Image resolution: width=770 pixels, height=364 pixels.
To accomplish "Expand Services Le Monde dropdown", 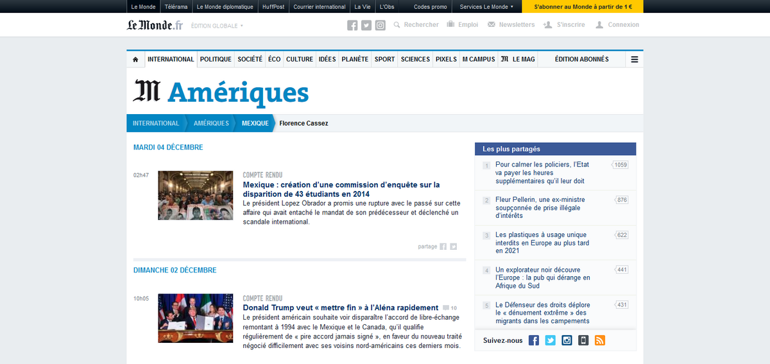I will tap(487, 6).
